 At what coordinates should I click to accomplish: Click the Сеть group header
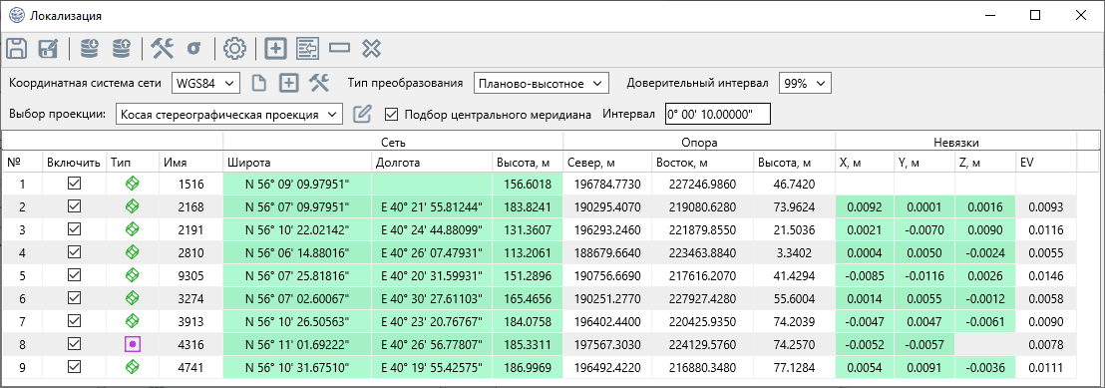coord(393,142)
